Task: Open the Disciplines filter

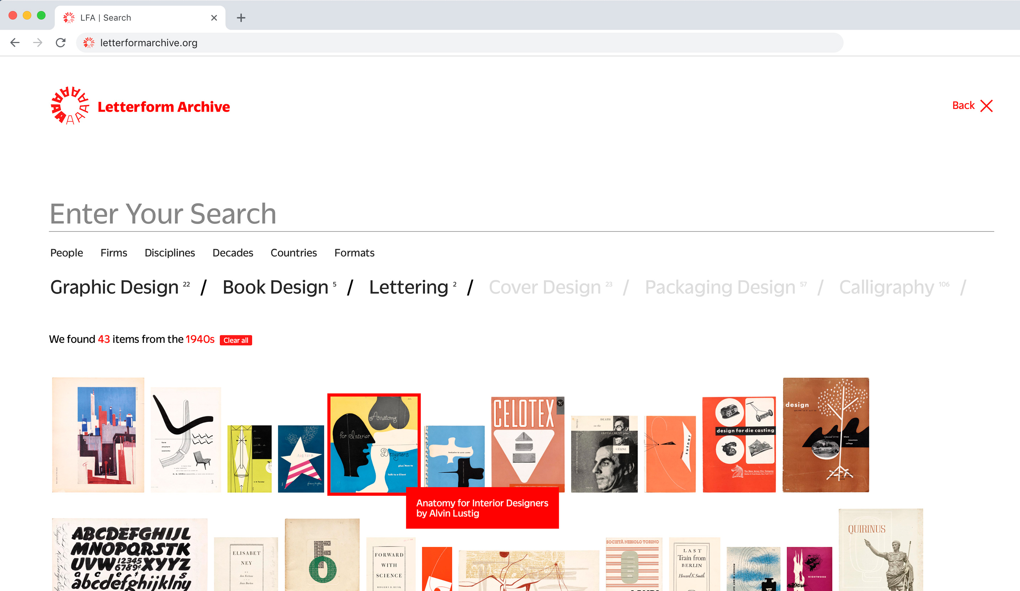Action: click(x=170, y=252)
